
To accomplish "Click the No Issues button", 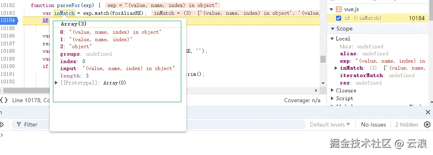I will tap(373, 124).
